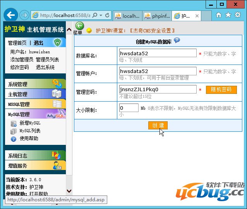Open the 杰奇CMS安全设置 classroom link
This screenshot has width=247, height=209.
pos(152,31)
